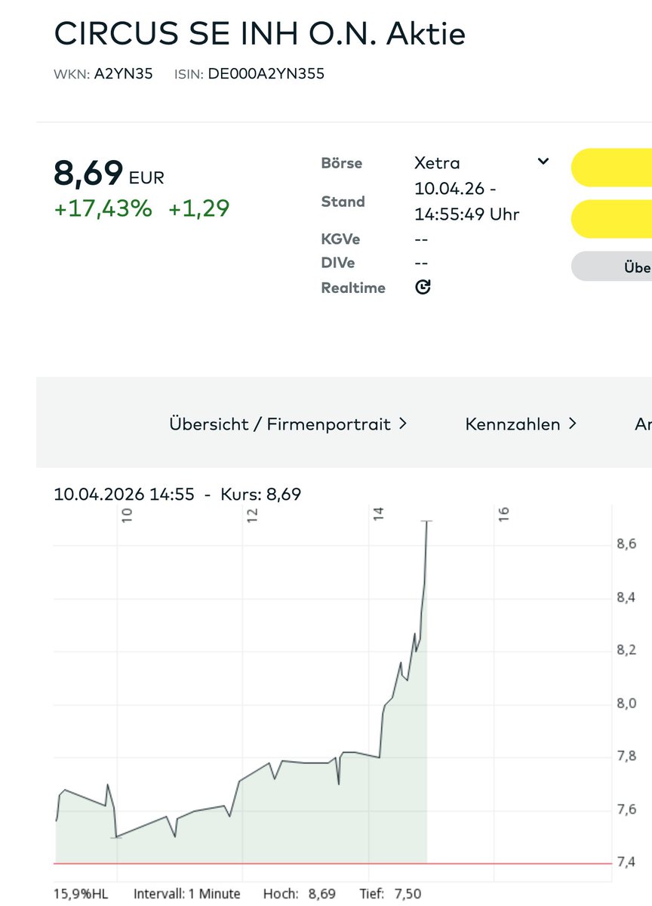Click the second yellow button
The image size is (652, 906).
click(x=611, y=219)
